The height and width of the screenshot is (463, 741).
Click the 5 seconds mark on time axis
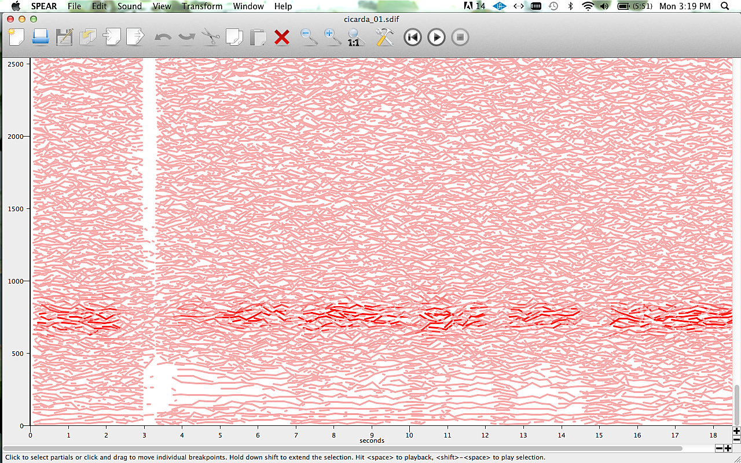(x=220, y=435)
